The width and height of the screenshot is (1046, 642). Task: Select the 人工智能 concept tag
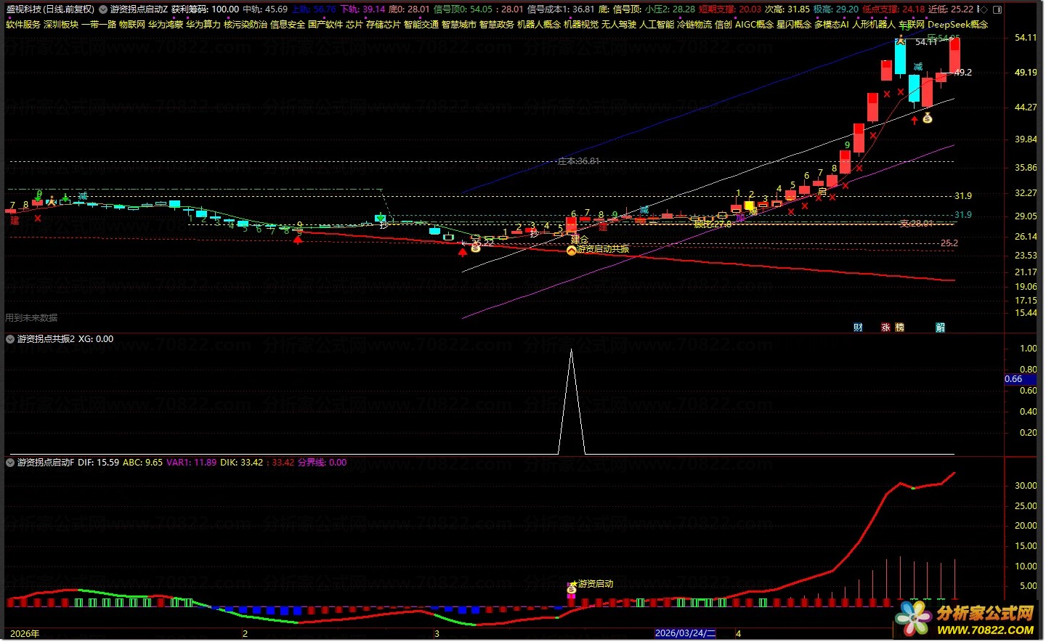tap(657, 24)
